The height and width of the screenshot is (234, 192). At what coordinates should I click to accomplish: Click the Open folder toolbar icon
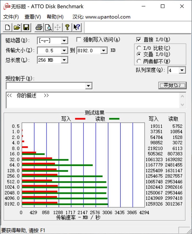tap(17, 27)
